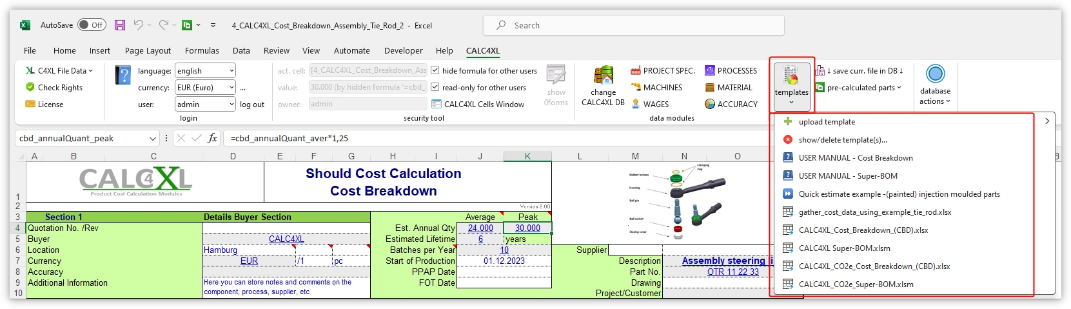Open MACHINES data module
This screenshot has height=309, width=1071.
(x=656, y=87)
